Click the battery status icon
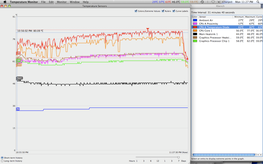 click(218, 2)
